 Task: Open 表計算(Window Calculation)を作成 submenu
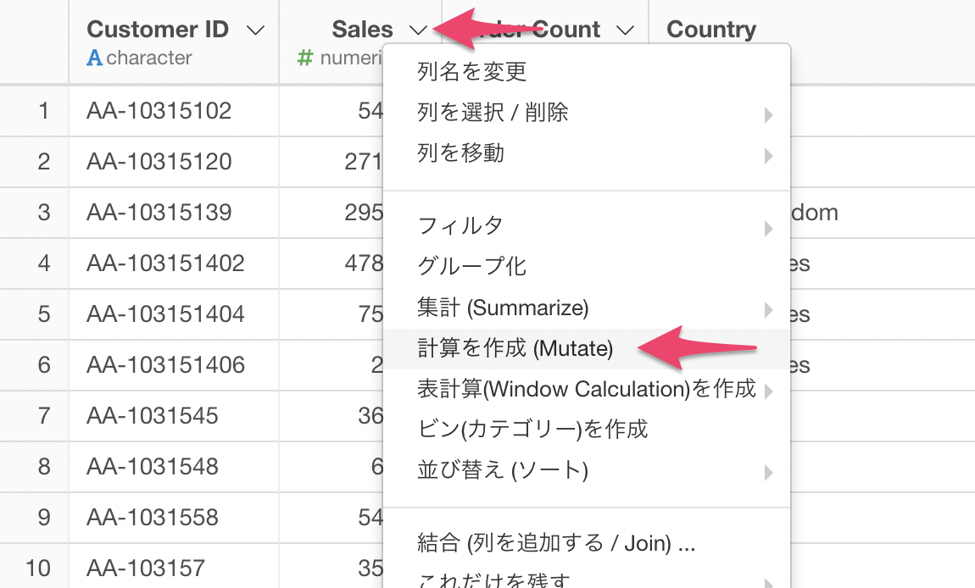[x=767, y=391]
